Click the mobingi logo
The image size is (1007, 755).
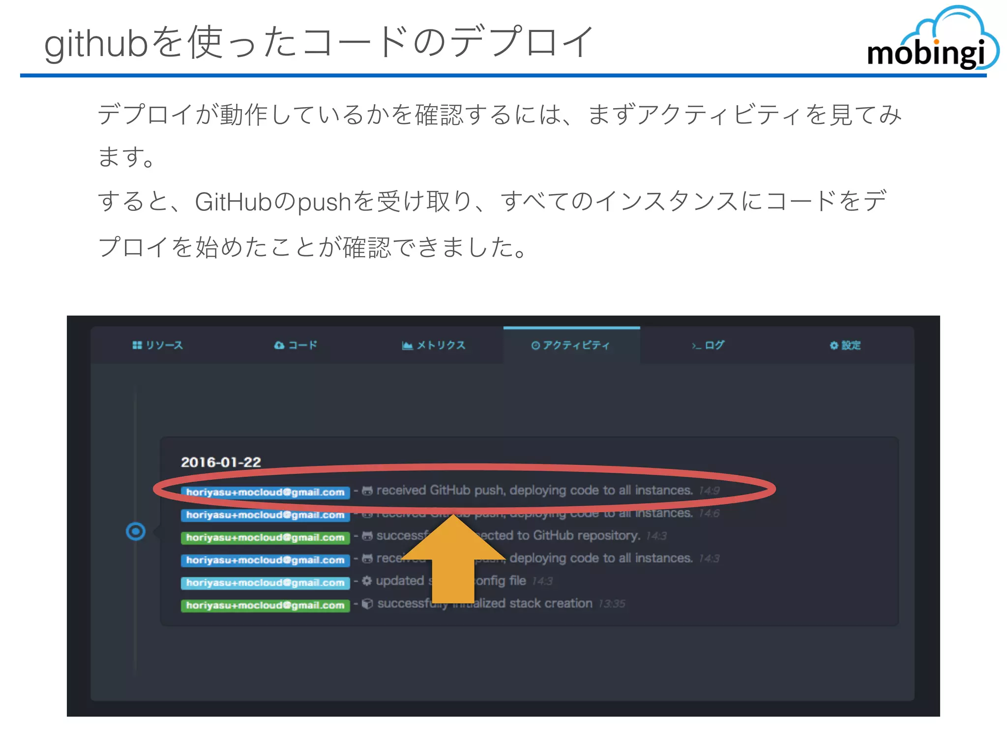[x=933, y=38]
